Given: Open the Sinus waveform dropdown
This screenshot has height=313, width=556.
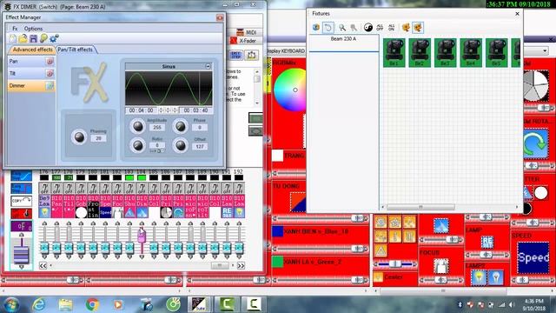Looking at the screenshot, I should click(x=208, y=66).
